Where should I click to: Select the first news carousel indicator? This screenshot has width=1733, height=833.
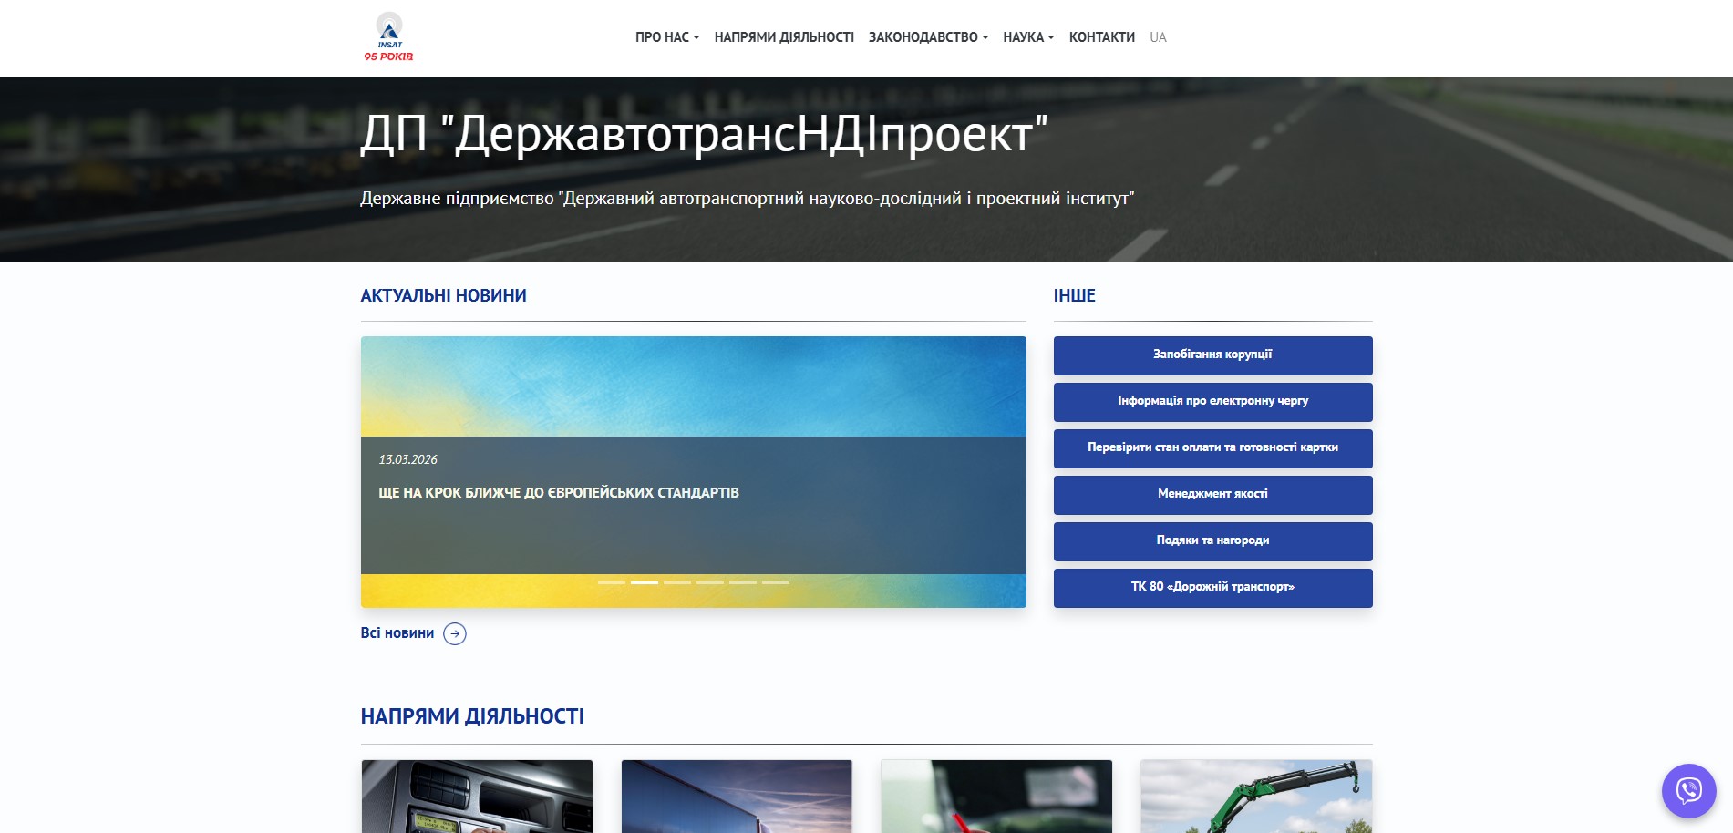(x=612, y=582)
